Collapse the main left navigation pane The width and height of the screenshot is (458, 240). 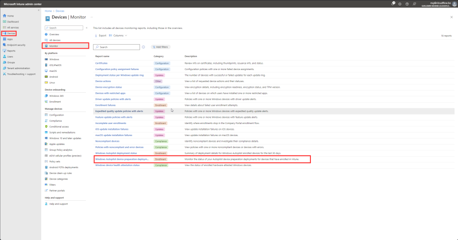pos(38,10)
